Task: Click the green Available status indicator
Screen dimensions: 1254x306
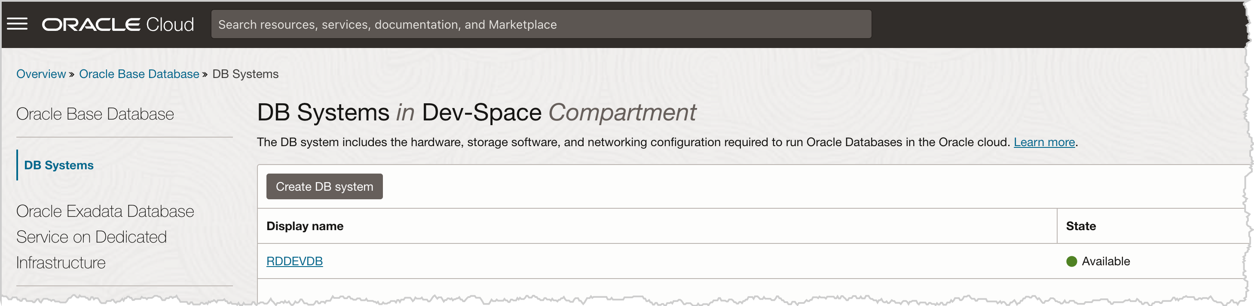Action: [x=1071, y=262]
